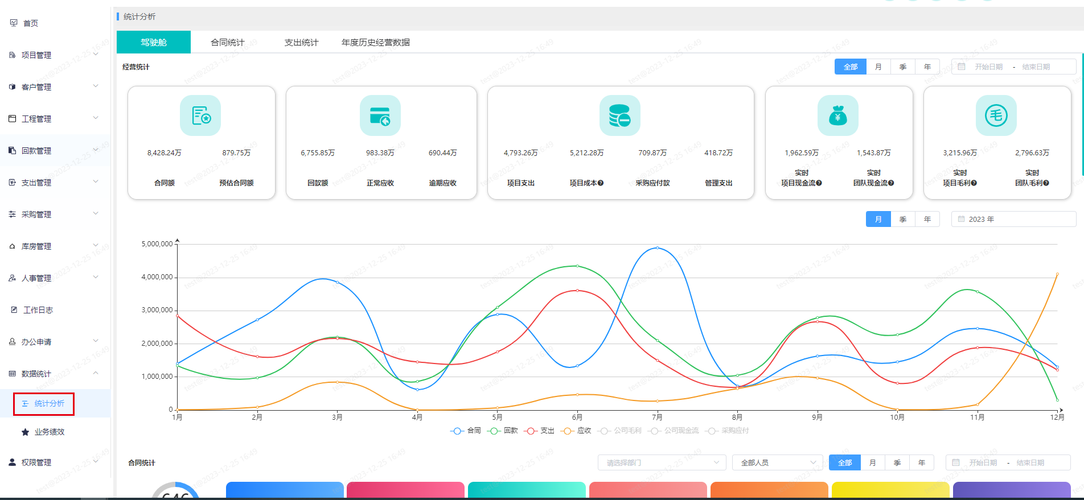
Task: Select 季 filter in 经营统计
Action: (903, 67)
